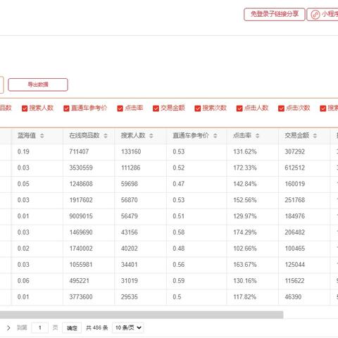Uncheck the 搜索人数 column checkbox
338x338 pixels.
[25, 108]
